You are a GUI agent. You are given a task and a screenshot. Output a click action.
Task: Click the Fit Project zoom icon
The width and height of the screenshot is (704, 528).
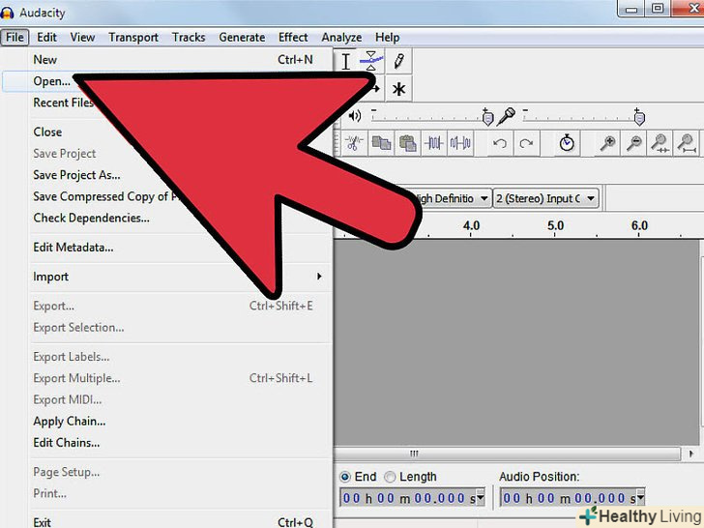pos(686,143)
